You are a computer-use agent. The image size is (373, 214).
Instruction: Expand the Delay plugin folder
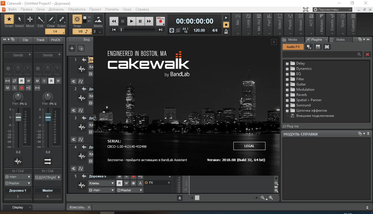287,63
